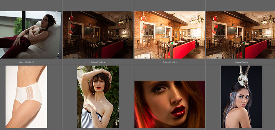Click the file name ending in -3.dng

click(x=98, y=62)
